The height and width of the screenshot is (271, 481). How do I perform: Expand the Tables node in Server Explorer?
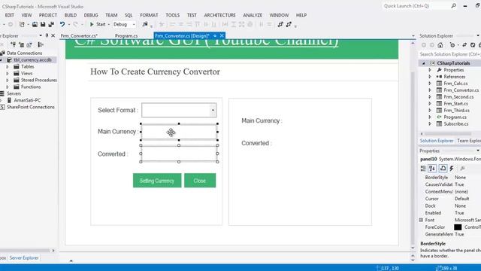[8, 66]
